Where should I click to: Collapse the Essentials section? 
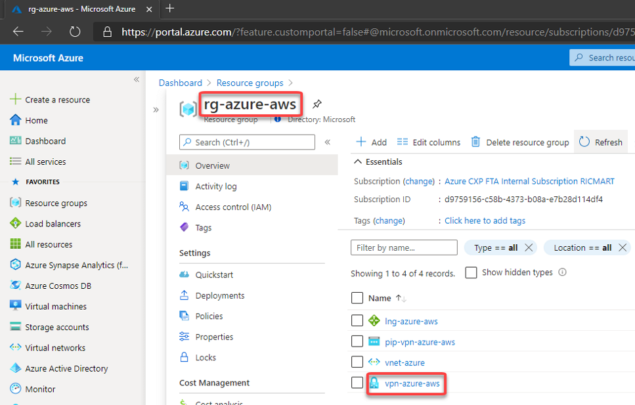click(x=358, y=161)
